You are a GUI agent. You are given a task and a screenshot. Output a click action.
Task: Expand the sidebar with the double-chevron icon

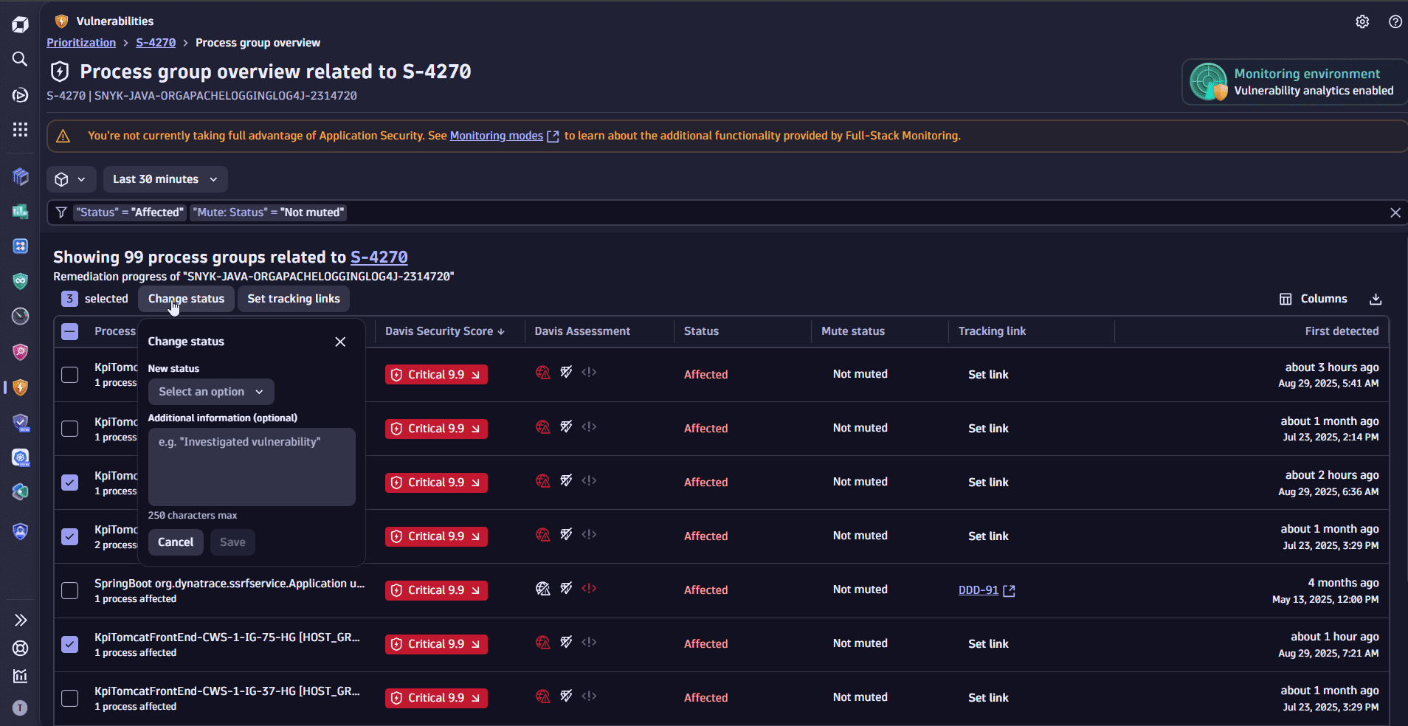tap(20, 620)
